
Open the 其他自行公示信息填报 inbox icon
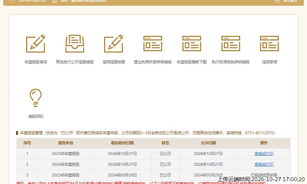74,44
